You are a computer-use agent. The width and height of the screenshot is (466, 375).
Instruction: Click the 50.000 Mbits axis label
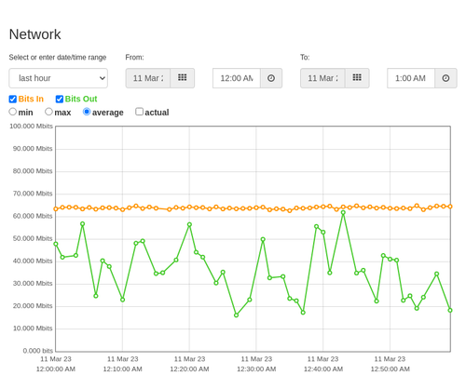(x=33, y=238)
